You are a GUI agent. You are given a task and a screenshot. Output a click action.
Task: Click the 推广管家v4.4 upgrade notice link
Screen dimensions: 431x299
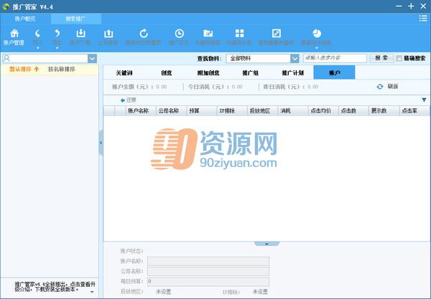click(55, 287)
